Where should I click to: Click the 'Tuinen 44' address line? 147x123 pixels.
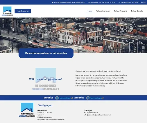pos(41,115)
